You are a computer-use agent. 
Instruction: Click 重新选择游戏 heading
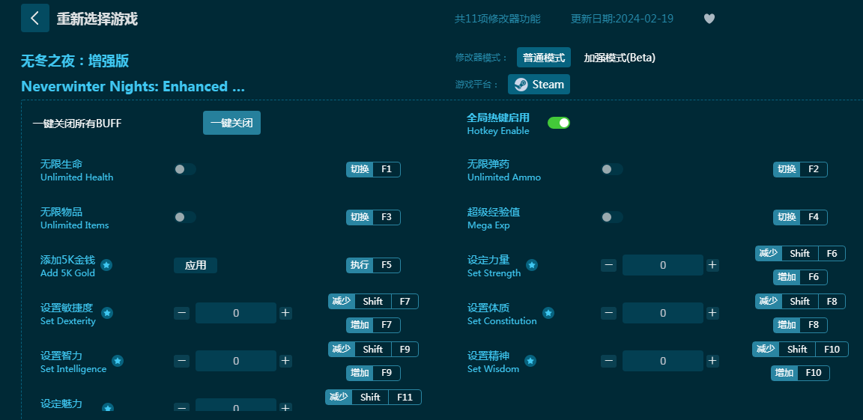coord(97,19)
